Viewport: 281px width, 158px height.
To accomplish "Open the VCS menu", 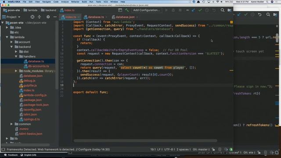I will tap(105, 2).
